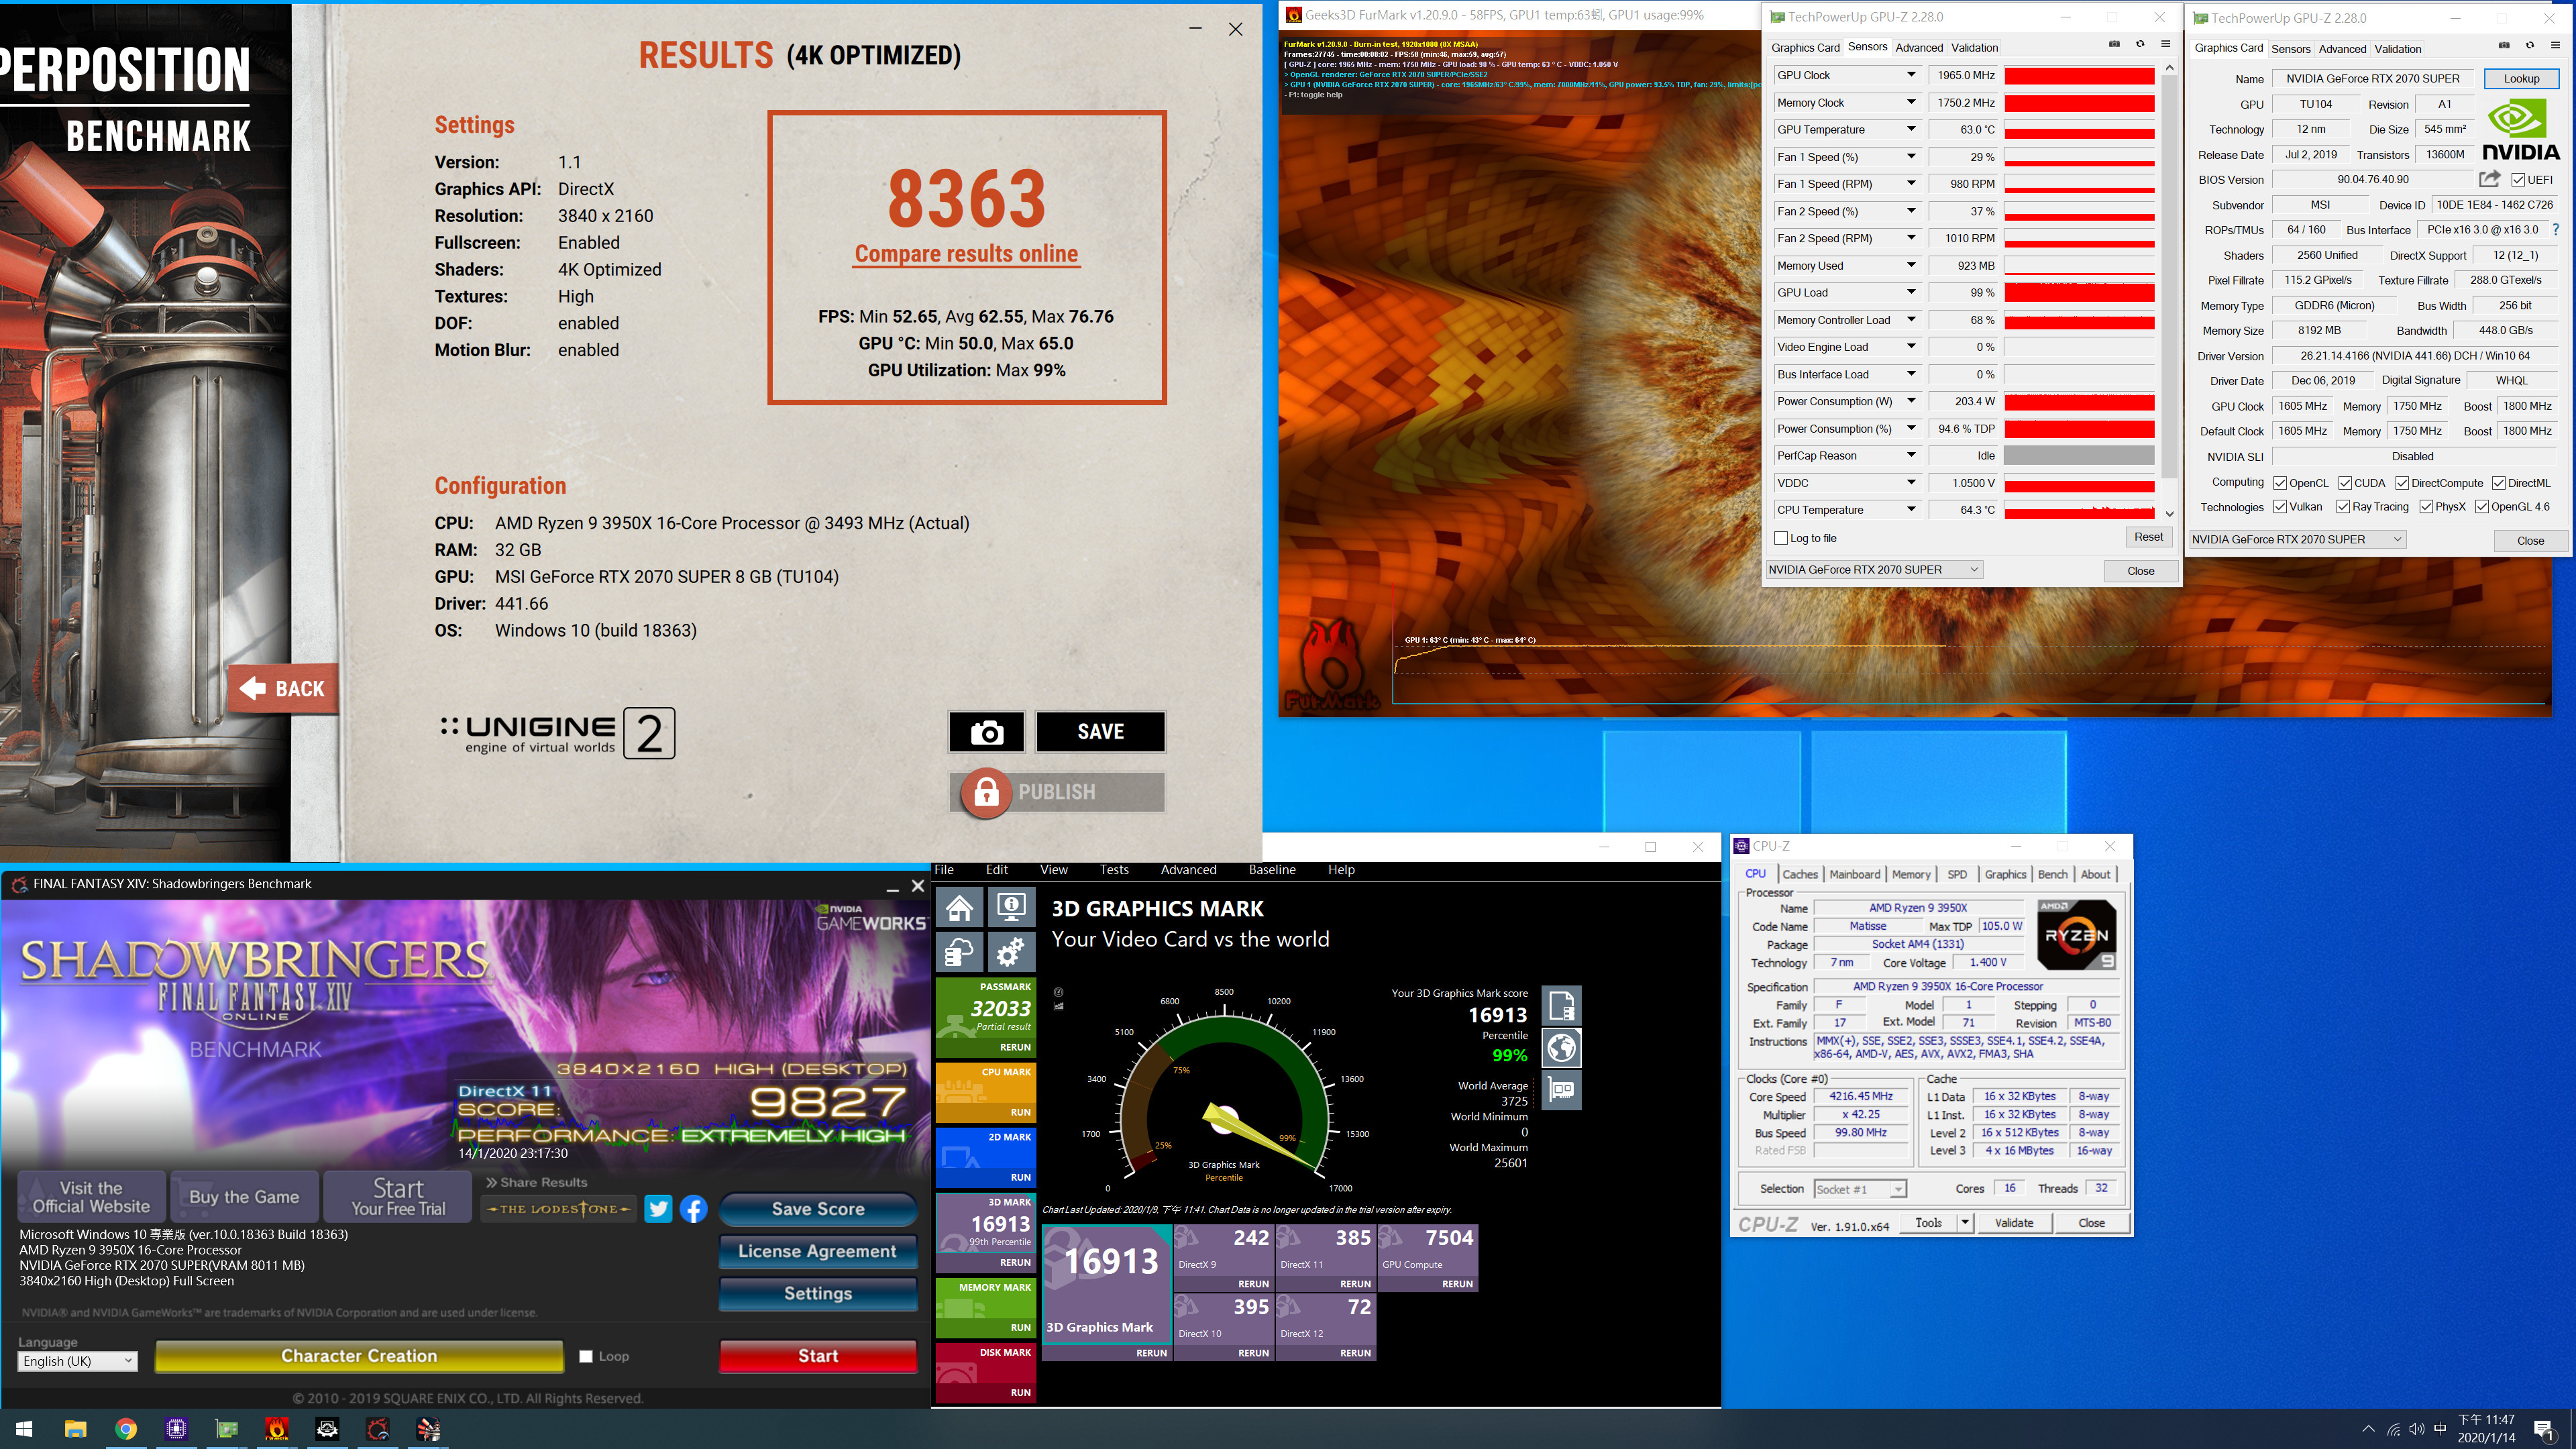Image resolution: width=2576 pixels, height=1449 pixels.
Task: Open CPU-Z taskbar icon
Action: (x=176, y=1429)
